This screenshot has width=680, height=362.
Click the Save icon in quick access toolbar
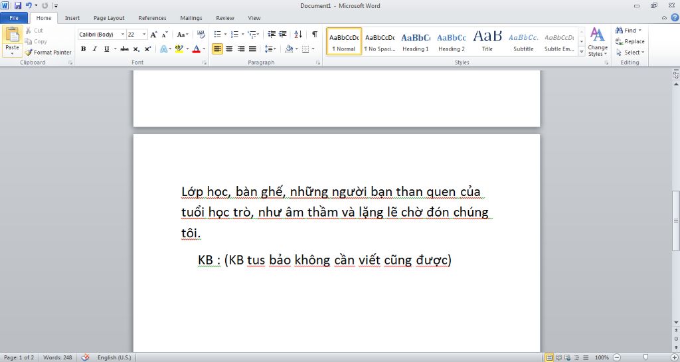click(18, 5)
